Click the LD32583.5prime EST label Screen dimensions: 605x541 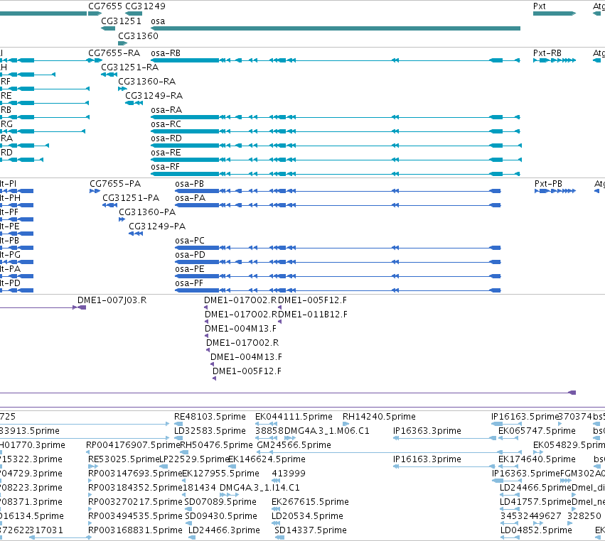coord(210,431)
